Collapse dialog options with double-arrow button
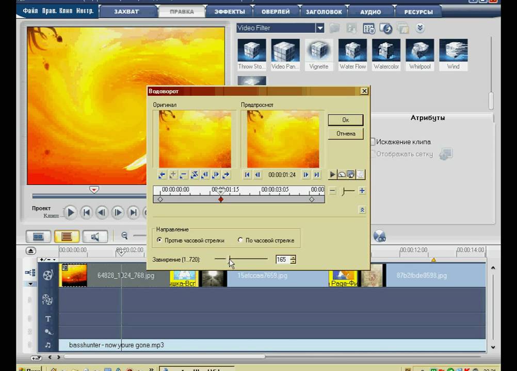The height and width of the screenshot is (371, 517). [362, 210]
